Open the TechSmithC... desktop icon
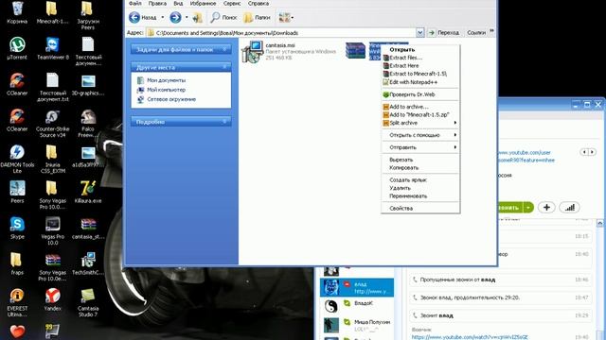The height and width of the screenshot is (340, 606). [x=88, y=263]
